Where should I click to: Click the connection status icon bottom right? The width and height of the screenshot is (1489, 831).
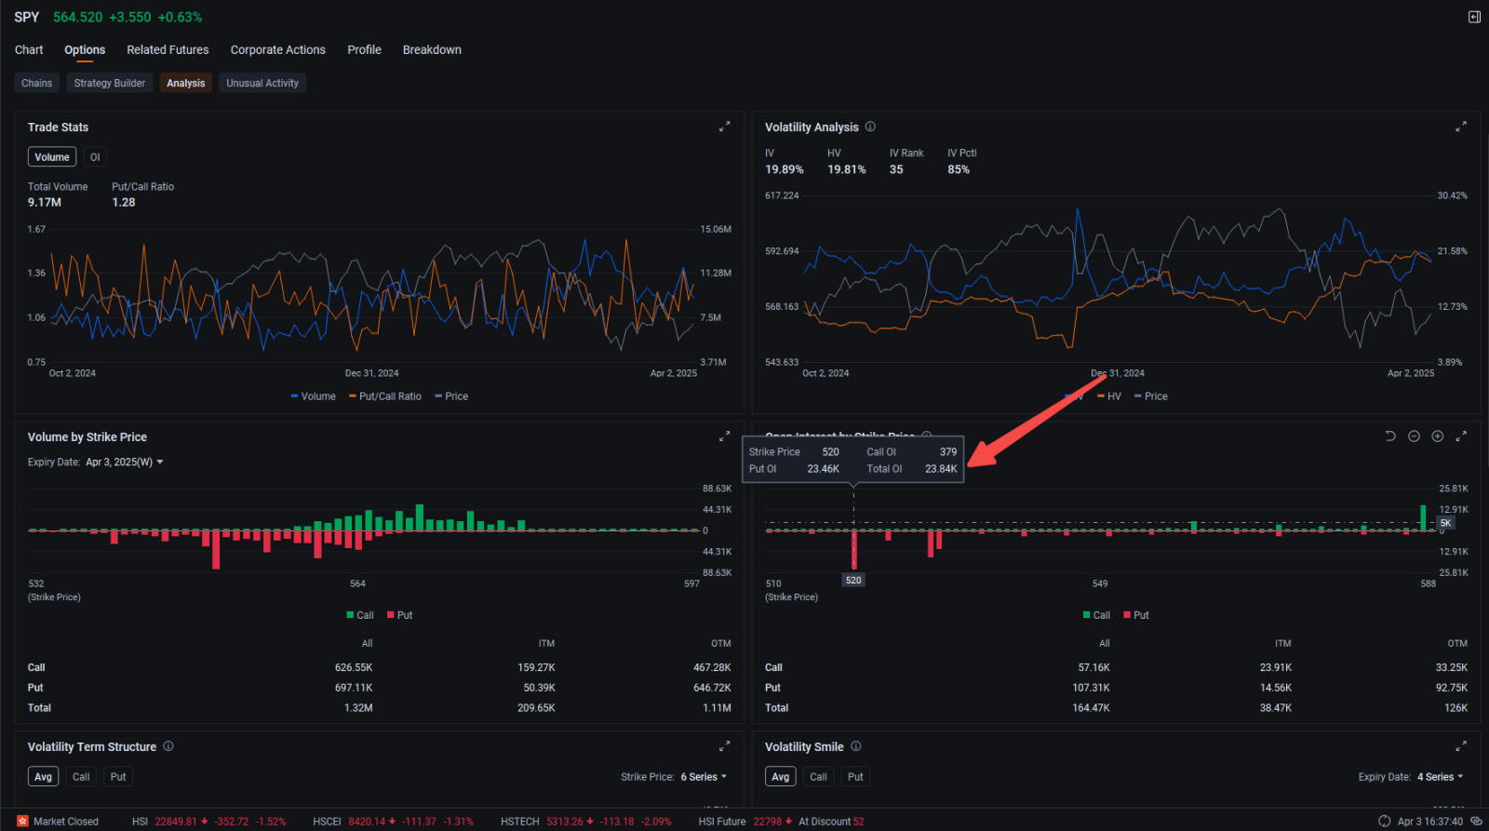pyautogui.click(x=1476, y=821)
